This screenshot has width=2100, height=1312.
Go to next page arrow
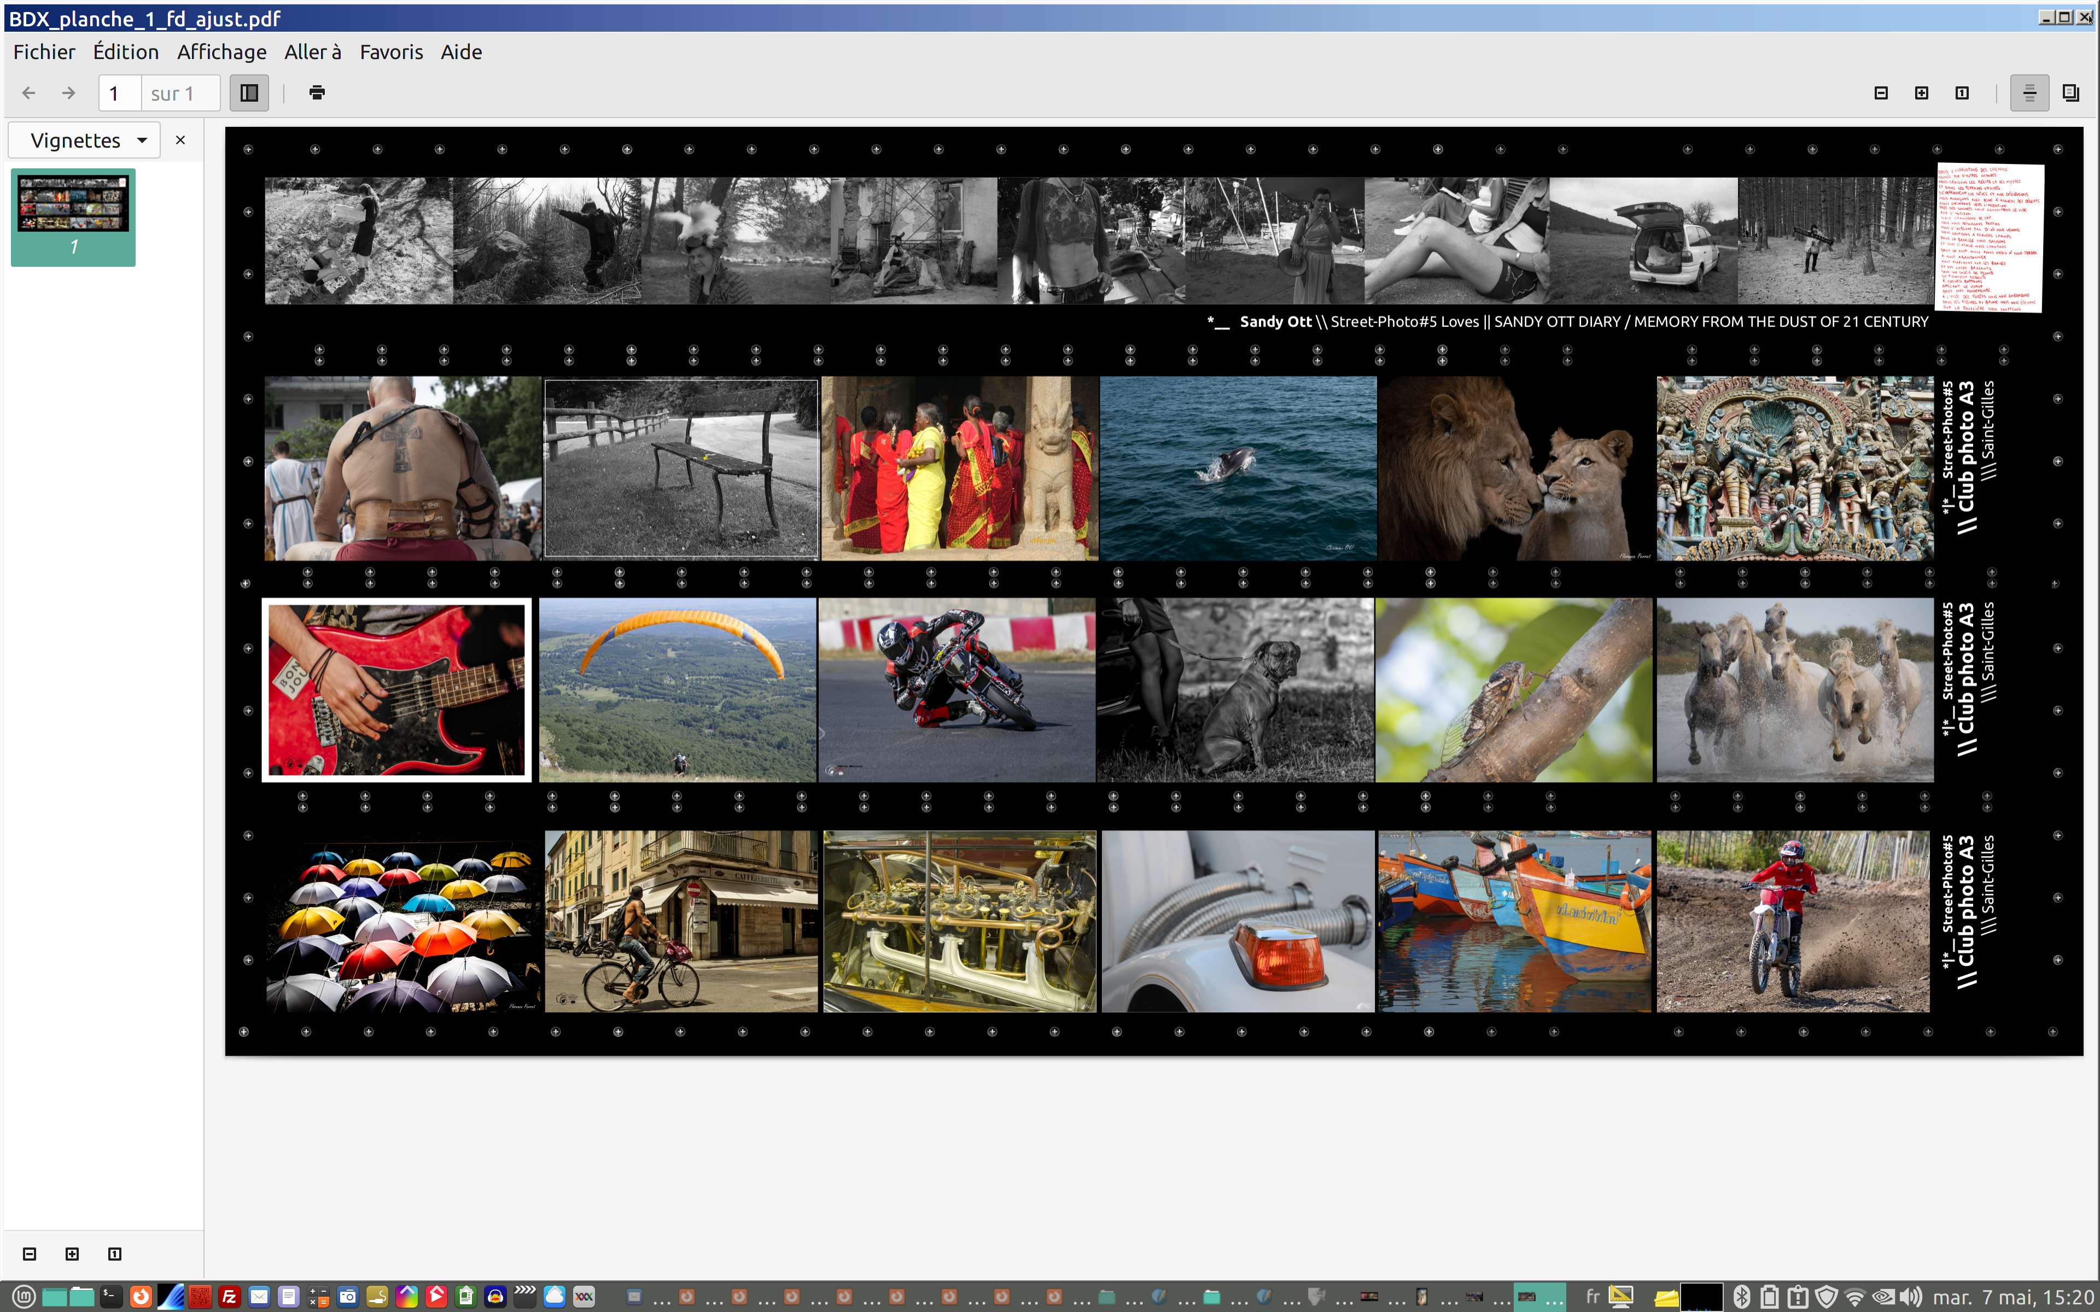point(68,93)
